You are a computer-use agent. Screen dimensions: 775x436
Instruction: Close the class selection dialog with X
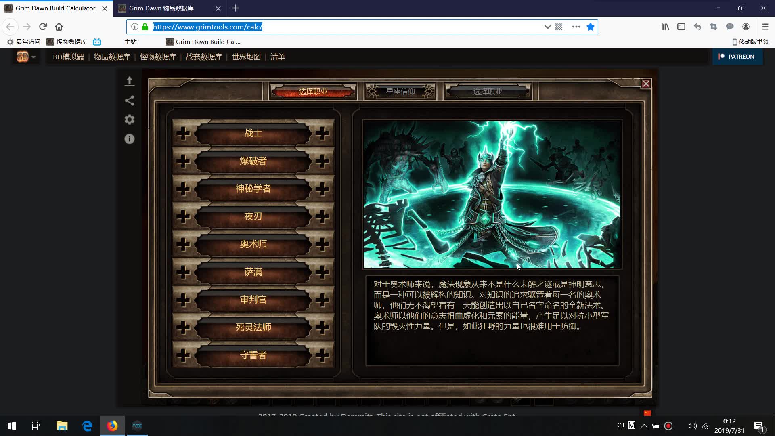(646, 84)
